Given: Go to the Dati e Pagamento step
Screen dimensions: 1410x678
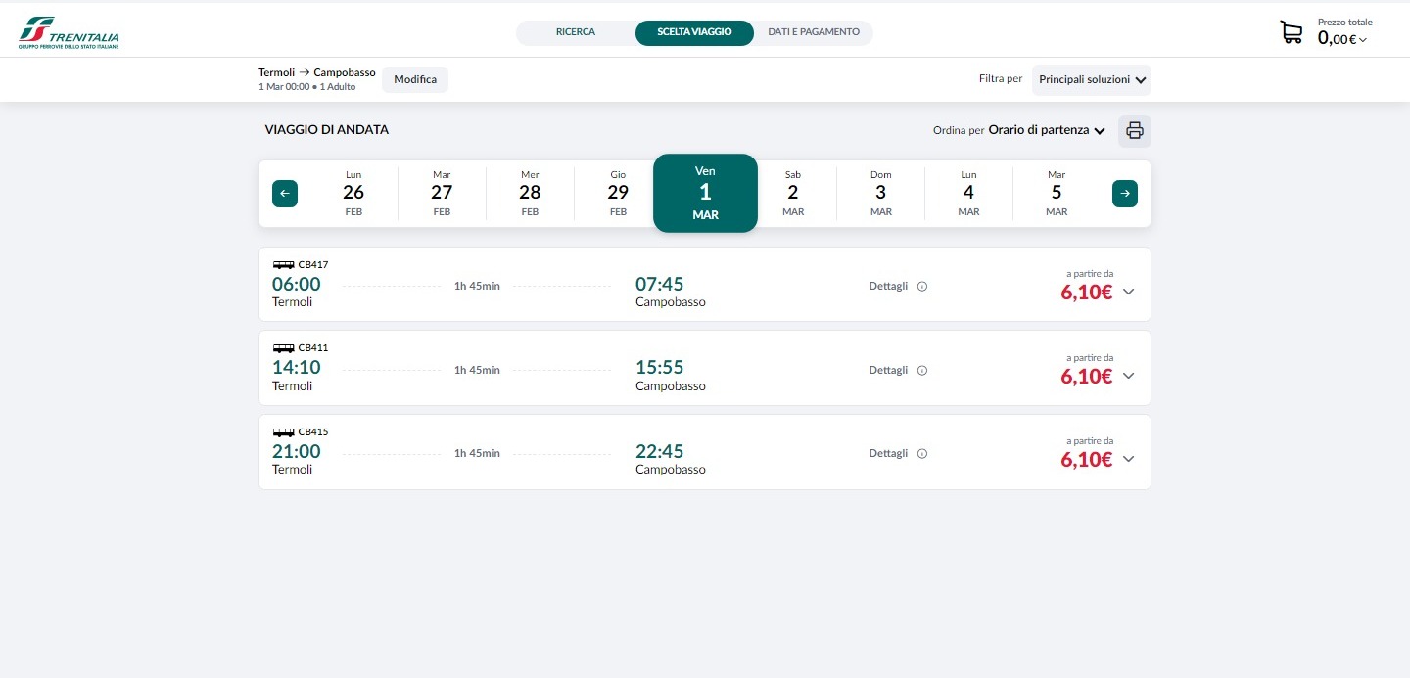Looking at the screenshot, I should 814,32.
